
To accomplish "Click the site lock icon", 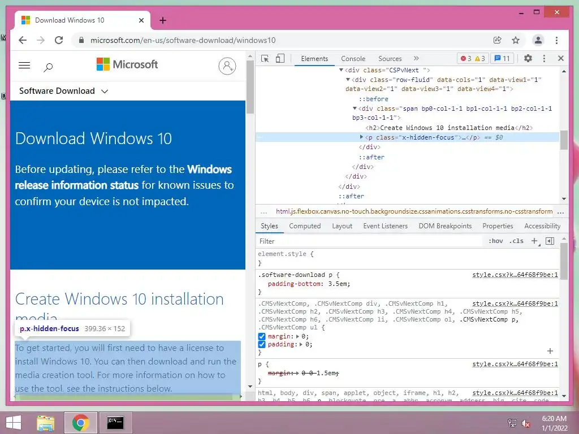I will pyautogui.click(x=81, y=40).
